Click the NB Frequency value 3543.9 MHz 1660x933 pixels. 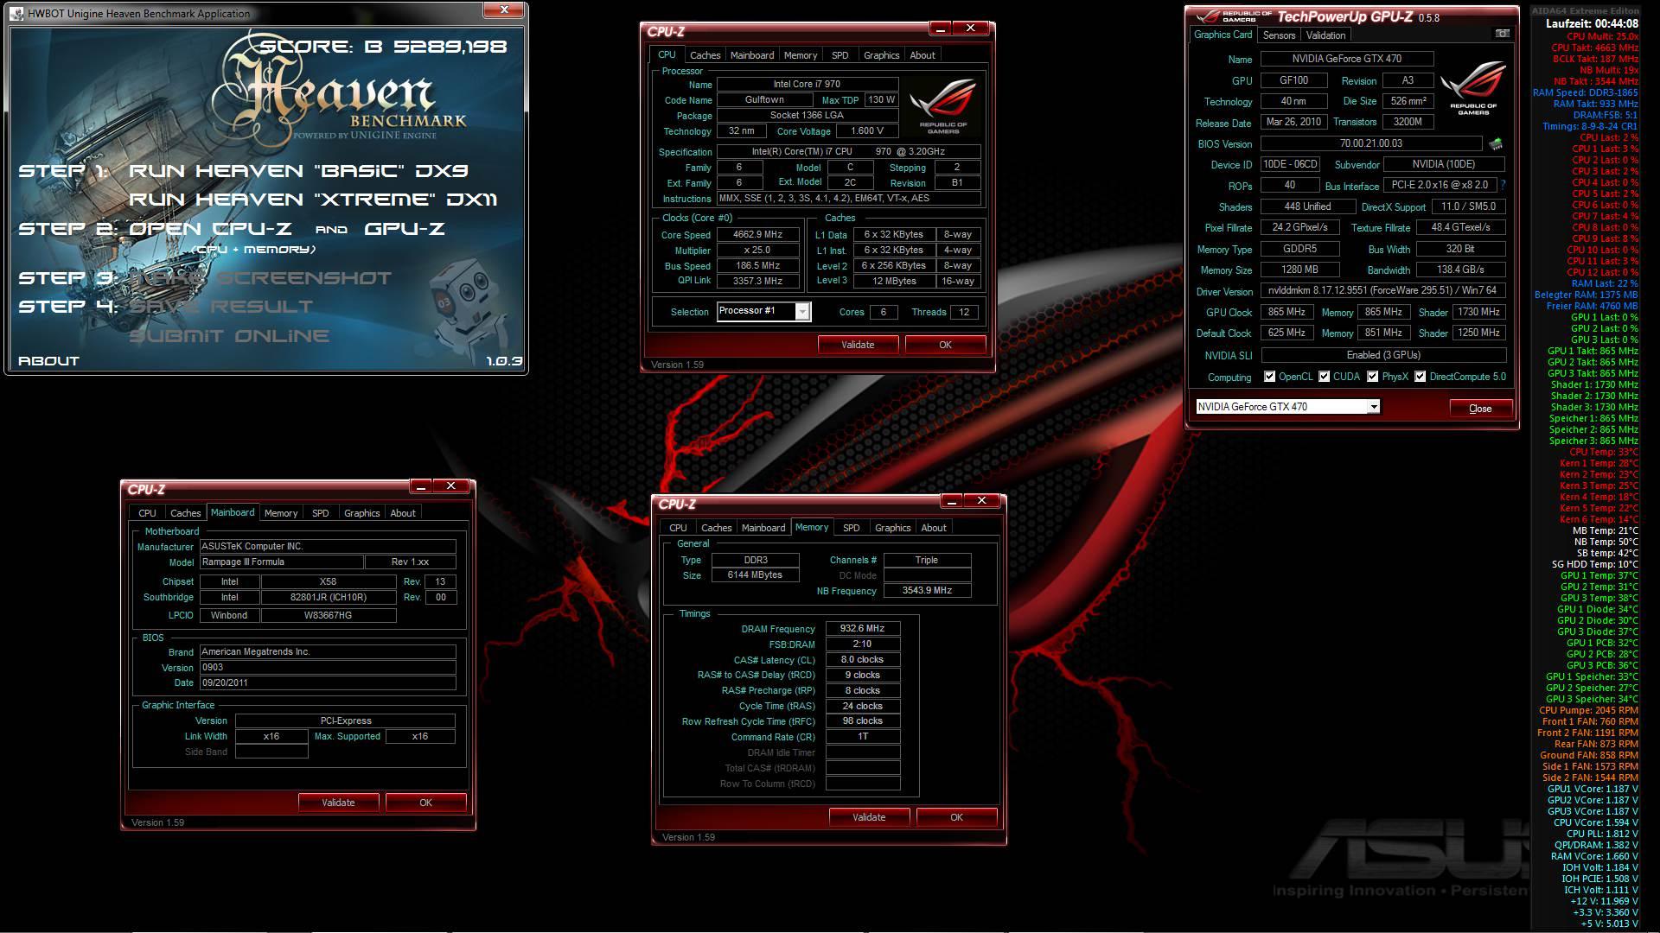927,591
